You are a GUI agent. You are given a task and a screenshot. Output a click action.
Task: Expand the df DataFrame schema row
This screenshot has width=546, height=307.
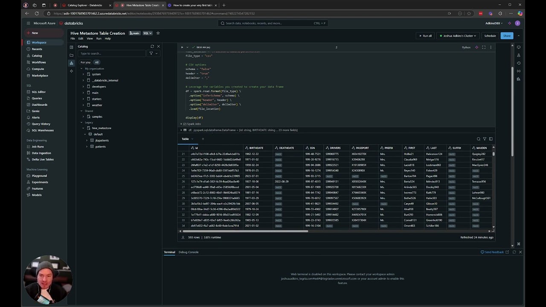pos(181,130)
